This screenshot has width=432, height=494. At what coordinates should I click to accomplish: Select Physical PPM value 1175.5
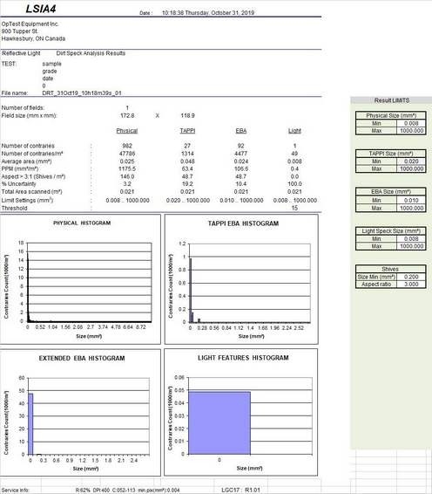click(x=127, y=168)
